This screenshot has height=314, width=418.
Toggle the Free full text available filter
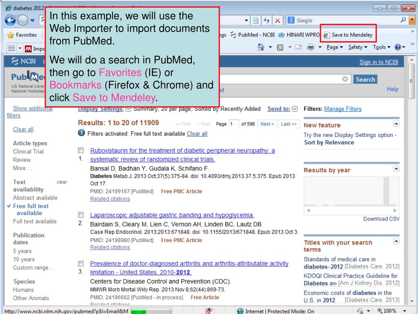[31, 209]
